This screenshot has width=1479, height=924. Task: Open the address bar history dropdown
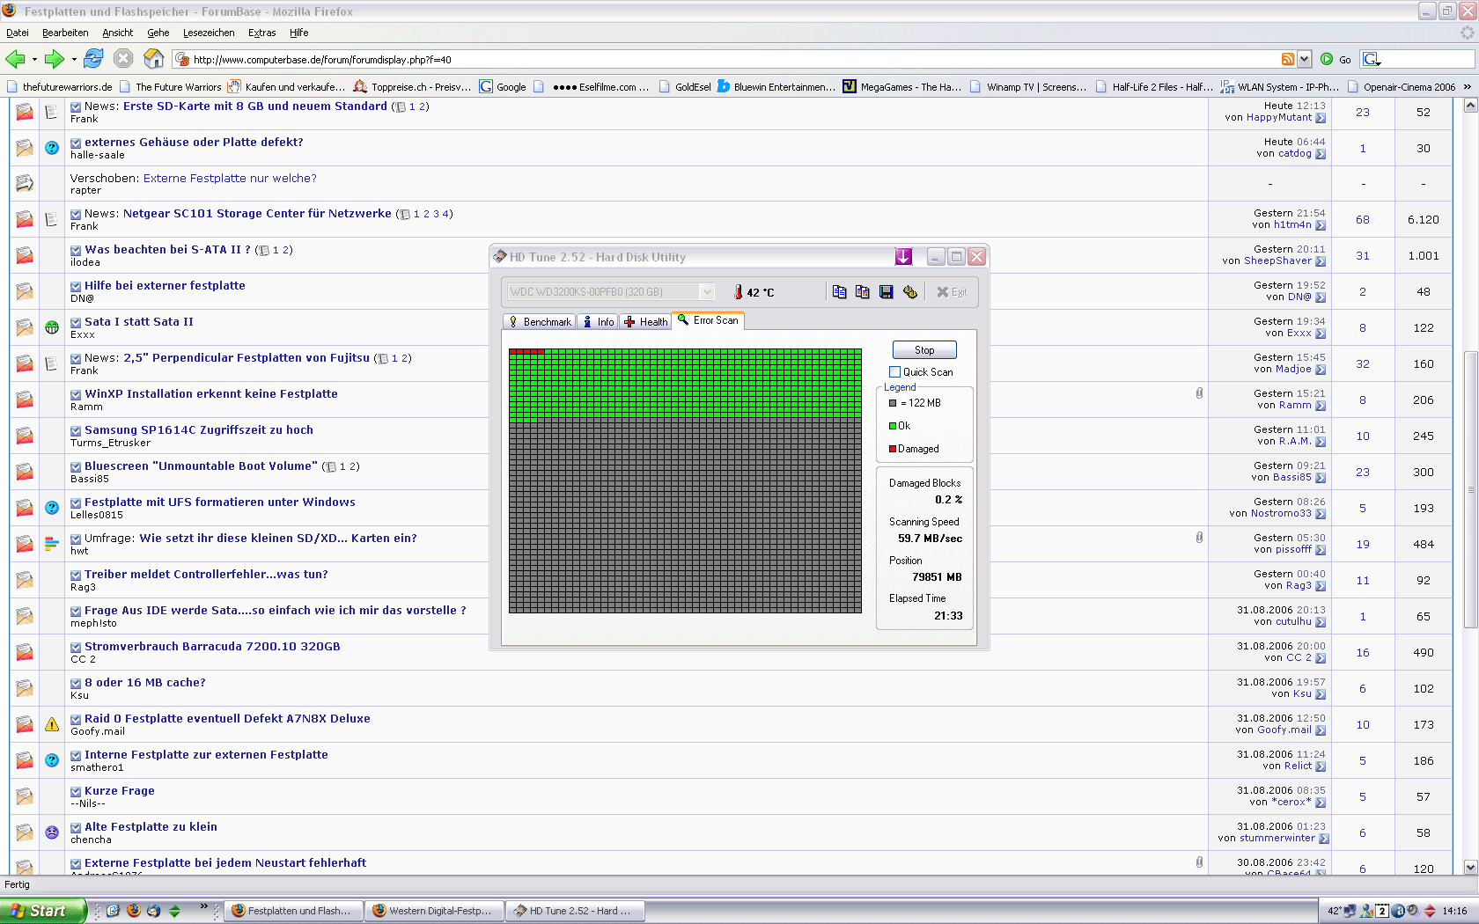pos(1305,59)
